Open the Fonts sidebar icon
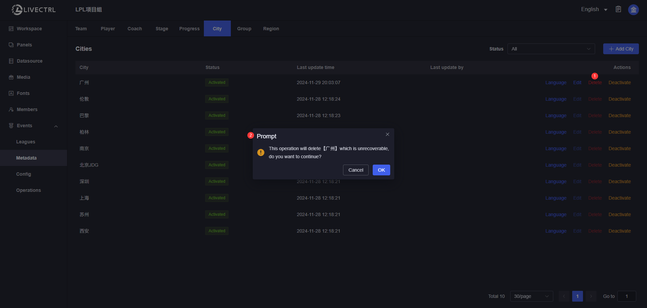This screenshot has height=308, width=647. click(x=11, y=93)
